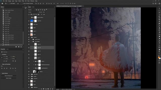161x90 pixels.
Task: Open the Window menu
Action: (32, 1)
